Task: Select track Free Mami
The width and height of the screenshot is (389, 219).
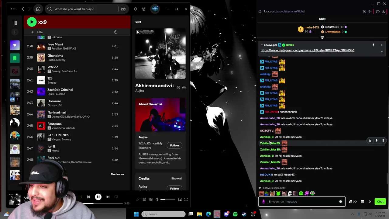Action: [77, 46]
